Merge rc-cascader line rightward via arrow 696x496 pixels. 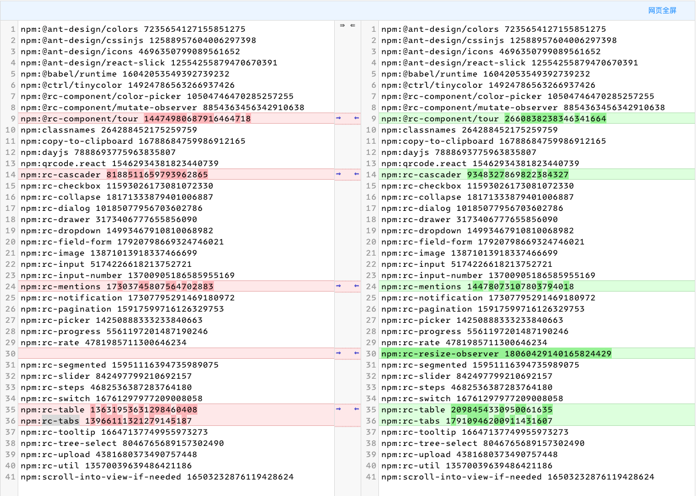[x=339, y=174]
